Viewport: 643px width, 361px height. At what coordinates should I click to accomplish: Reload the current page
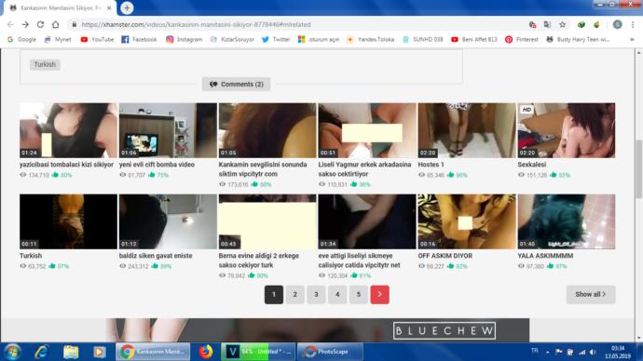point(40,24)
